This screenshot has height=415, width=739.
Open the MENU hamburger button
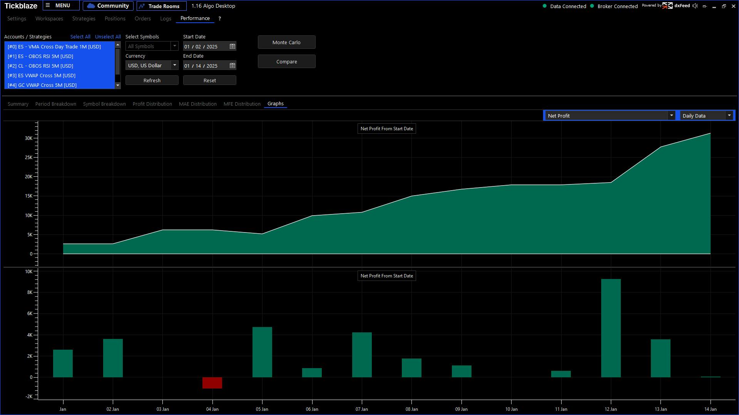[61, 6]
